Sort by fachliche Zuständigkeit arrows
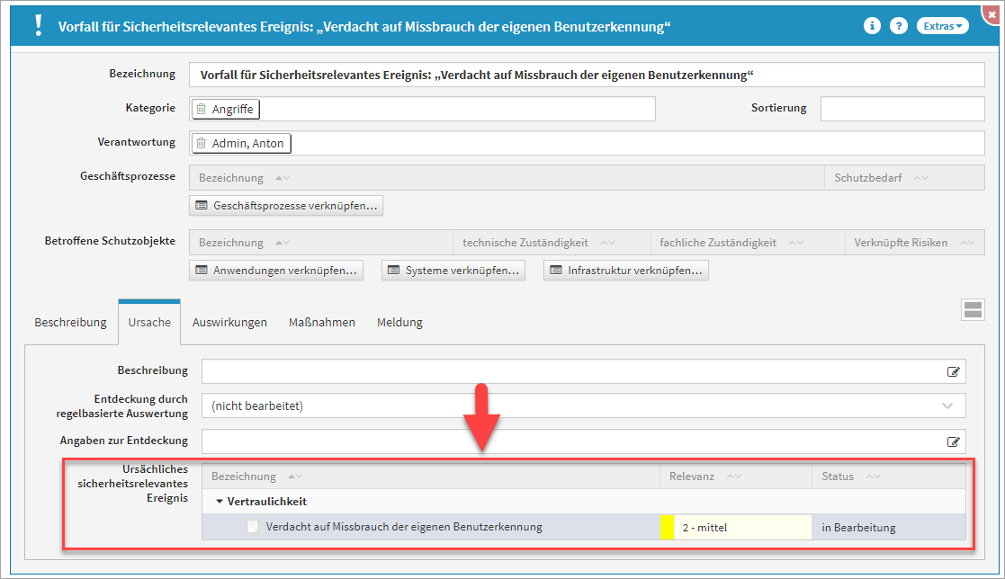 pyautogui.click(x=796, y=243)
